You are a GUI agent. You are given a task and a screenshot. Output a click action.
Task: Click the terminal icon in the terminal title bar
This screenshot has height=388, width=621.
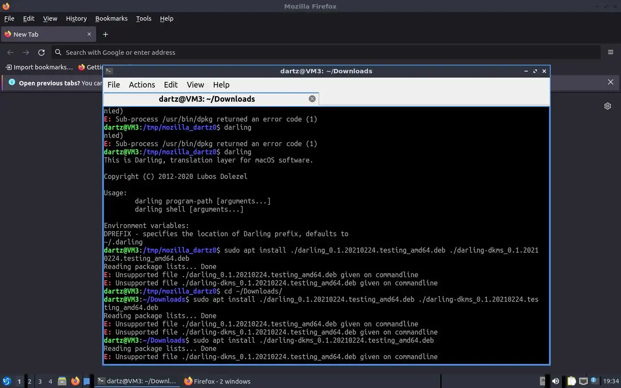pyautogui.click(x=109, y=71)
